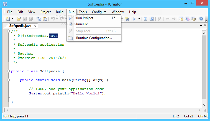This screenshot has width=210, height=121.
Task: Click the Paste clipboard icon
Action: pyautogui.click(x=45, y=19)
